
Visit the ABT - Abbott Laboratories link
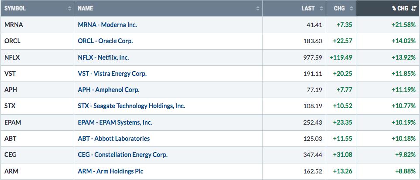click(x=113, y=139)
